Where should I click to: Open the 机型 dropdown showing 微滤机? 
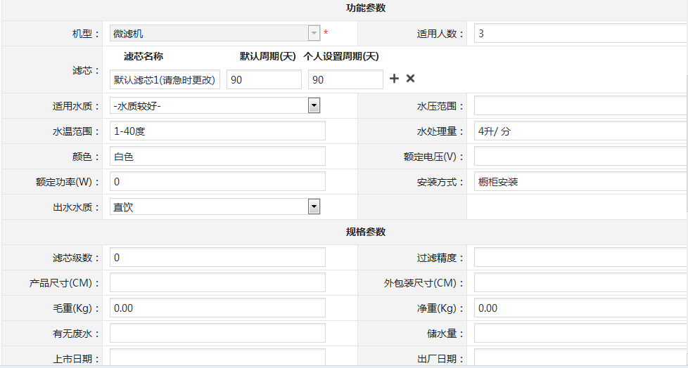click(x=215, y=33)
